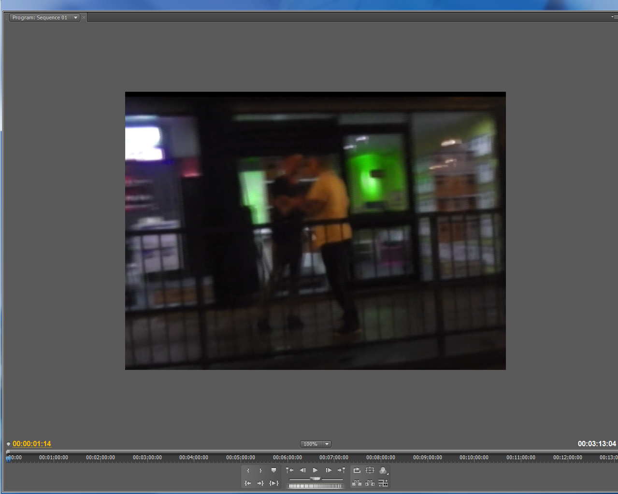Select Program: Sequence 01 tab
This screenshot has height=494, width=618.
40,17
